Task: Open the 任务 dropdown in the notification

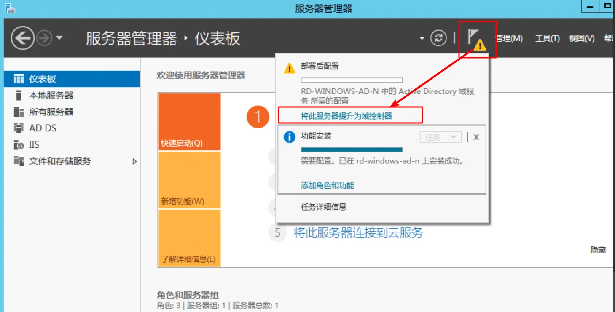Action: click(x=440, y=137)
